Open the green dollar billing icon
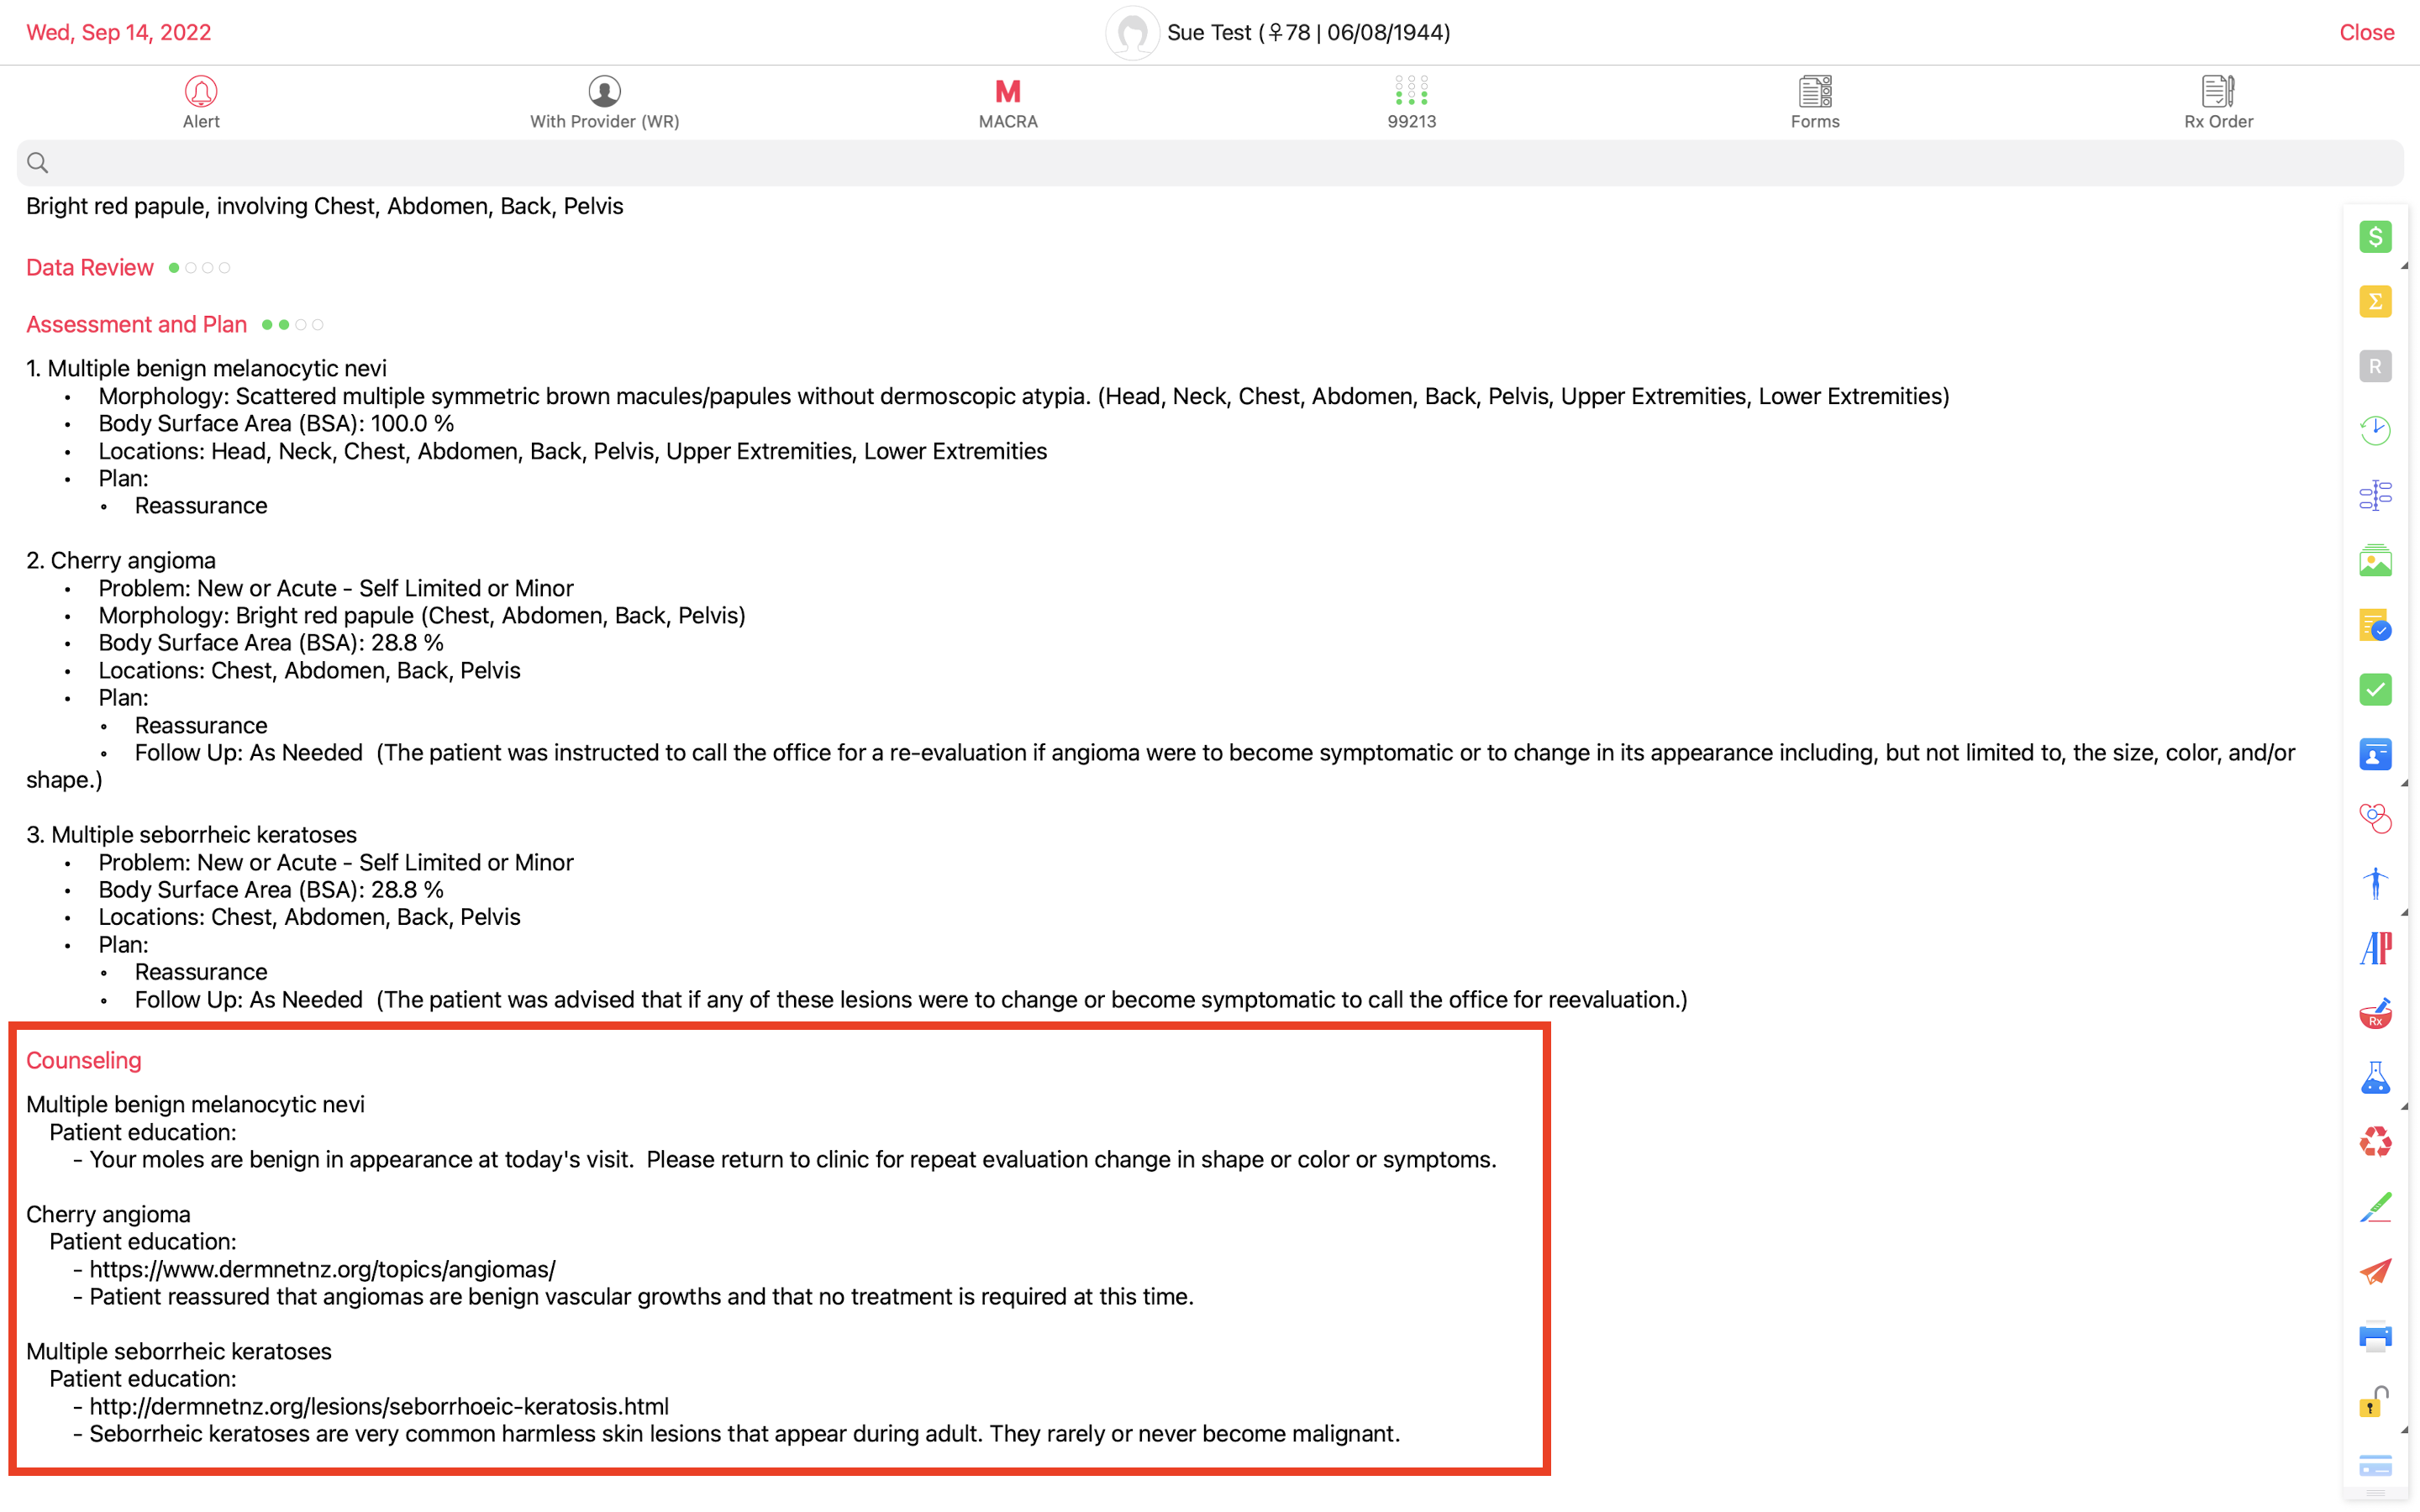Viewport: 2420px width, 1512px height. click(2375, 237)
